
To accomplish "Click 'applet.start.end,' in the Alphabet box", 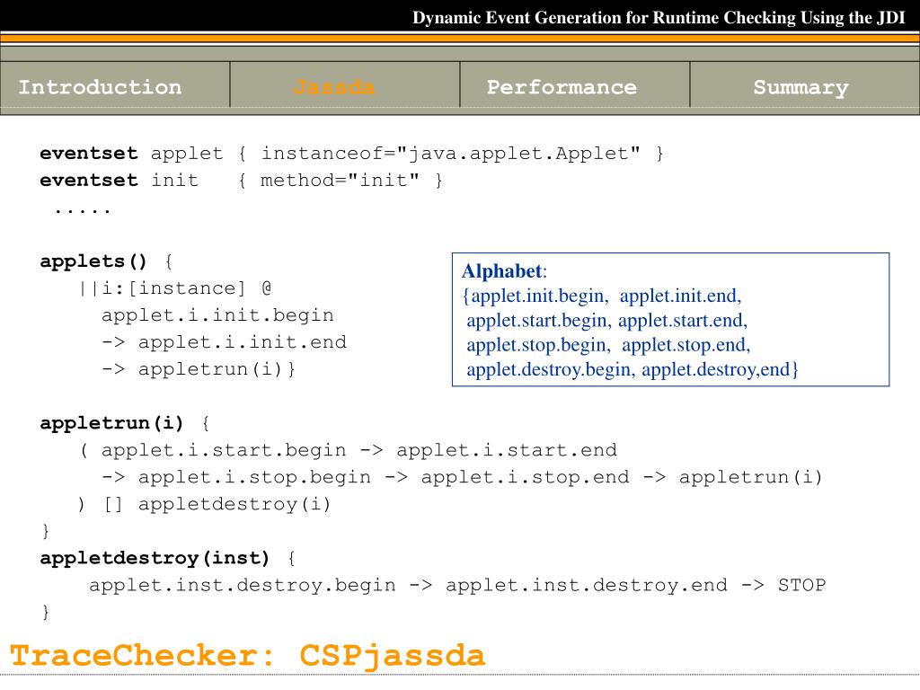I will (x=683, y=321).
